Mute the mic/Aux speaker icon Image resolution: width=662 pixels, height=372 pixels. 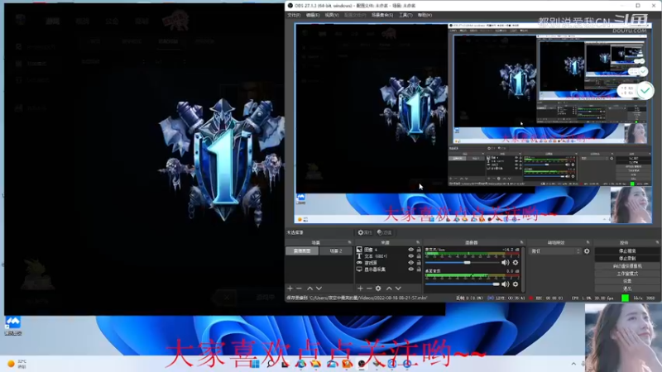[x=505, y=262]
